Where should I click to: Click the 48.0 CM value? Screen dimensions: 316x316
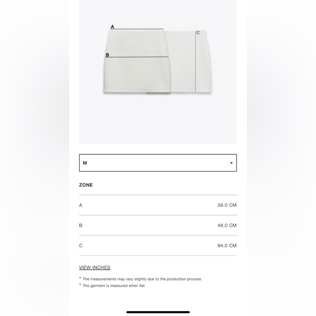(227, 226)
